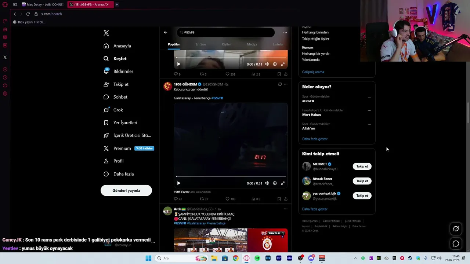Viewport: 470px width, 264px height.
Task: Like the 1905 GÜNDEM post
Action: (230, 199)
